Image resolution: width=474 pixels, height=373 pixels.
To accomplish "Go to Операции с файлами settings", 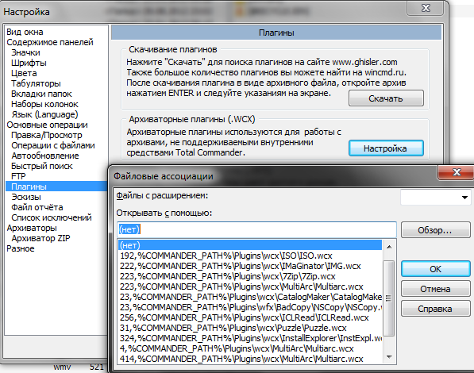I will [53, 145].
